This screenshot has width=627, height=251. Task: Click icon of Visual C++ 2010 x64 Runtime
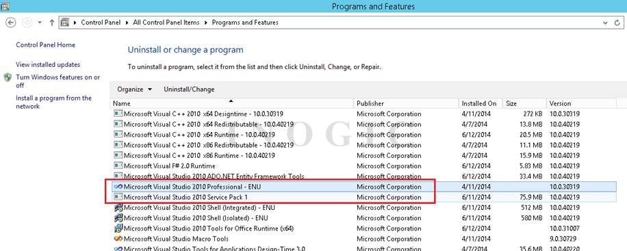118,134
